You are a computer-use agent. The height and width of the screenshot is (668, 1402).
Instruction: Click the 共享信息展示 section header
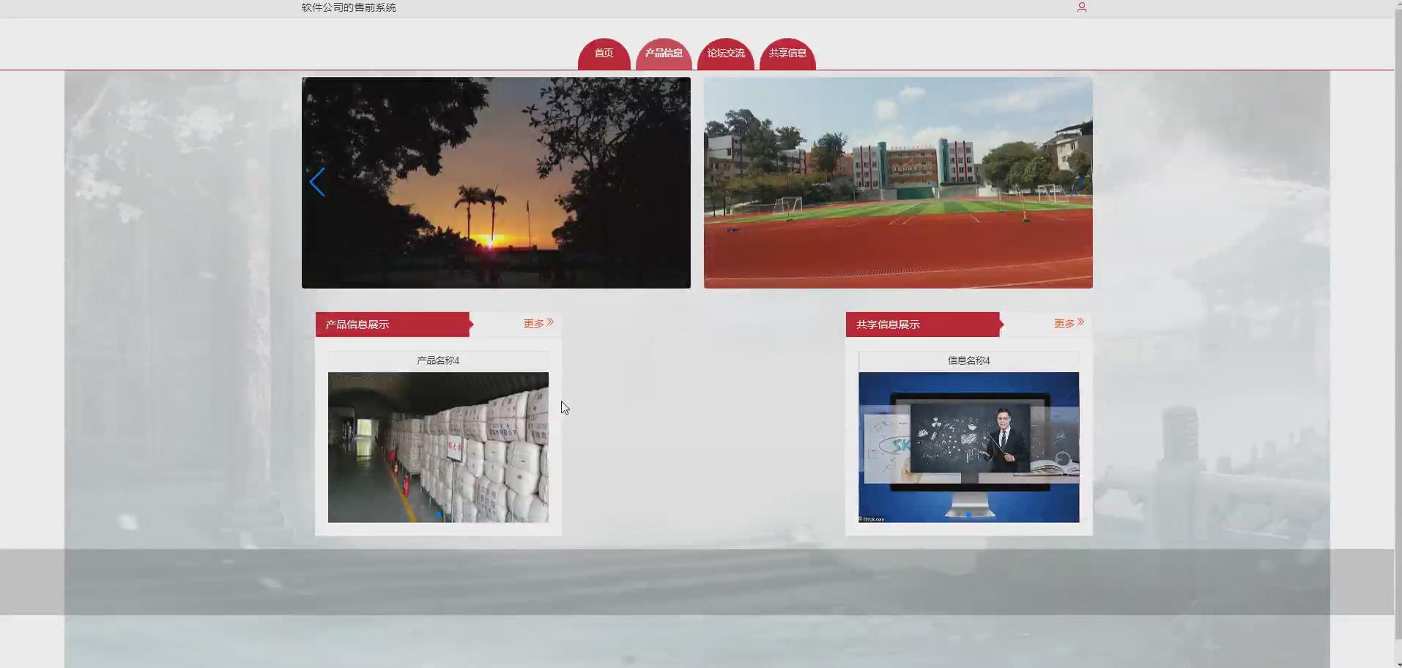(922, 324)
